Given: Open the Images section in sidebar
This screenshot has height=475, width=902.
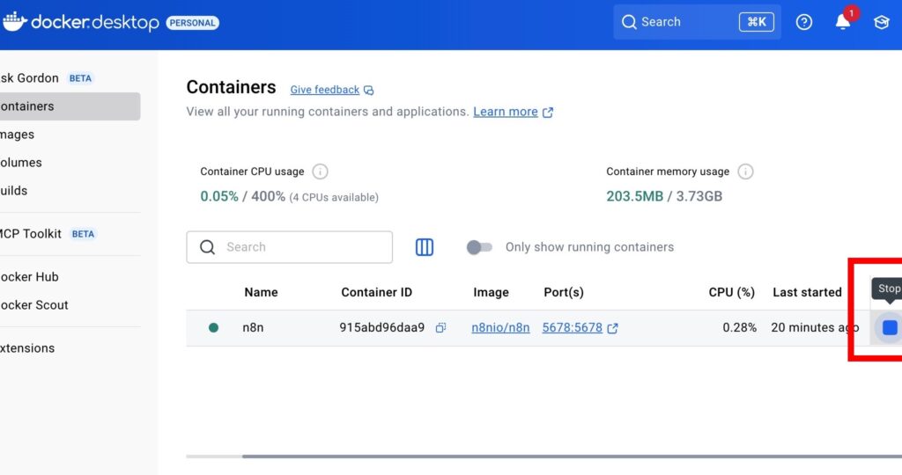Looking at the screenshot, I should [x=18, y=135].
